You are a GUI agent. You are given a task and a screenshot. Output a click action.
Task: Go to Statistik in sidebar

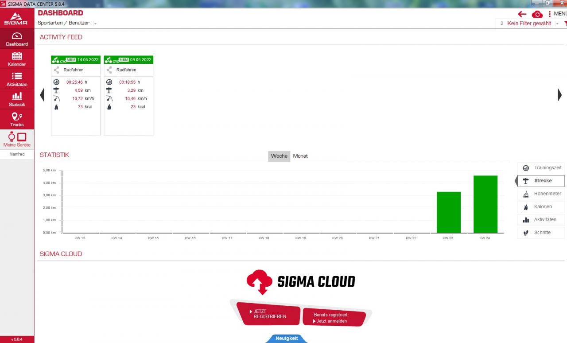pyautogui.click(x=17, y=99)
